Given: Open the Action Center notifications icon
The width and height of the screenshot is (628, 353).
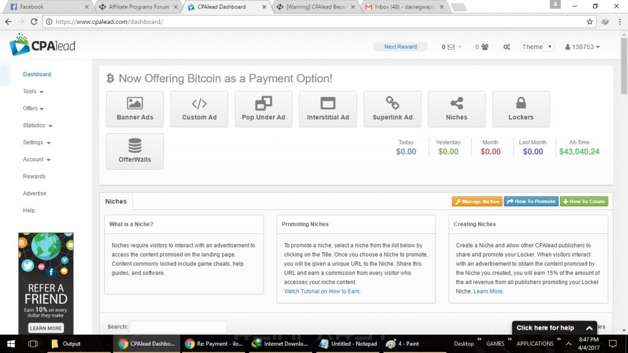Looking at the screenshot, I should [613, 344].
